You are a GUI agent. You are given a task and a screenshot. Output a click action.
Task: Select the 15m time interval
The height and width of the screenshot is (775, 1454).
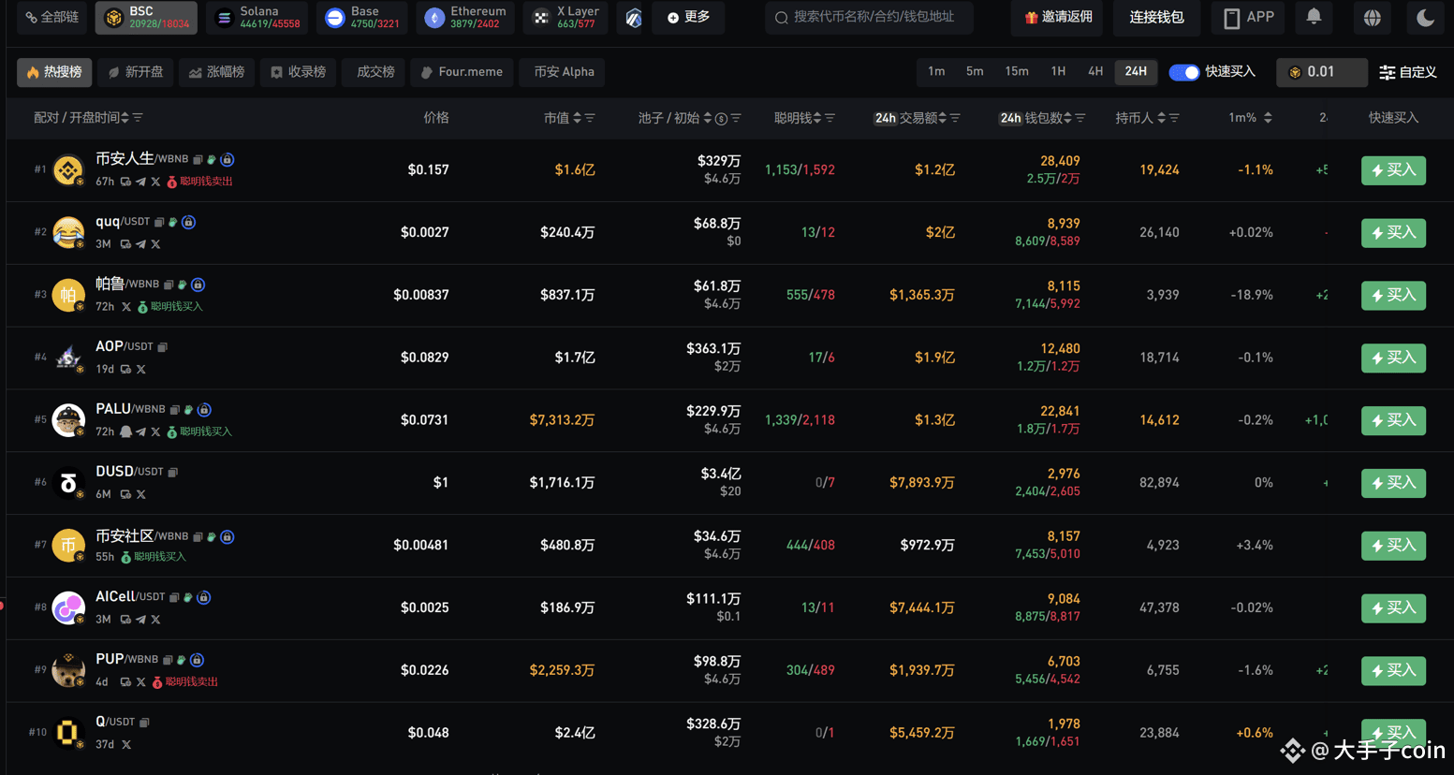[x=1017, y=72]
